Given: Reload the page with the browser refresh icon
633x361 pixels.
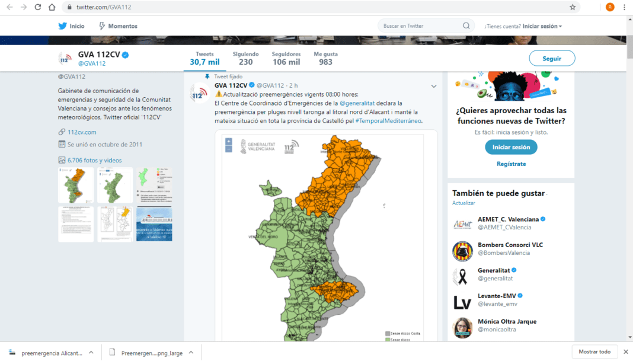Looking at the screenshot, I should (37, 7).
